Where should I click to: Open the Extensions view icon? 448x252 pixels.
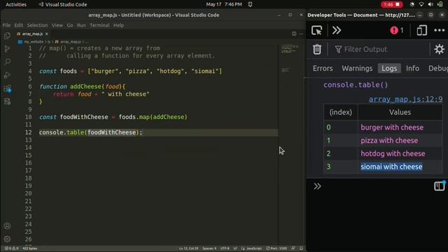click(x=7, y=89)
